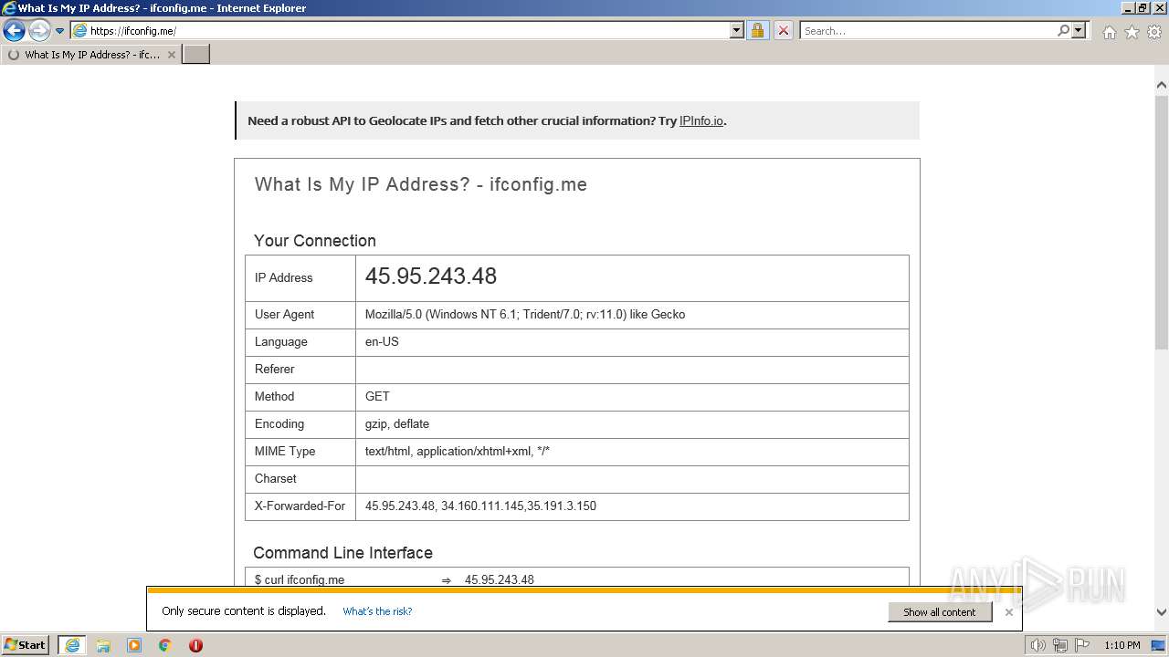Open the red Opera-style taskbar icon
1169x657 pixels.
click(195, 645)
